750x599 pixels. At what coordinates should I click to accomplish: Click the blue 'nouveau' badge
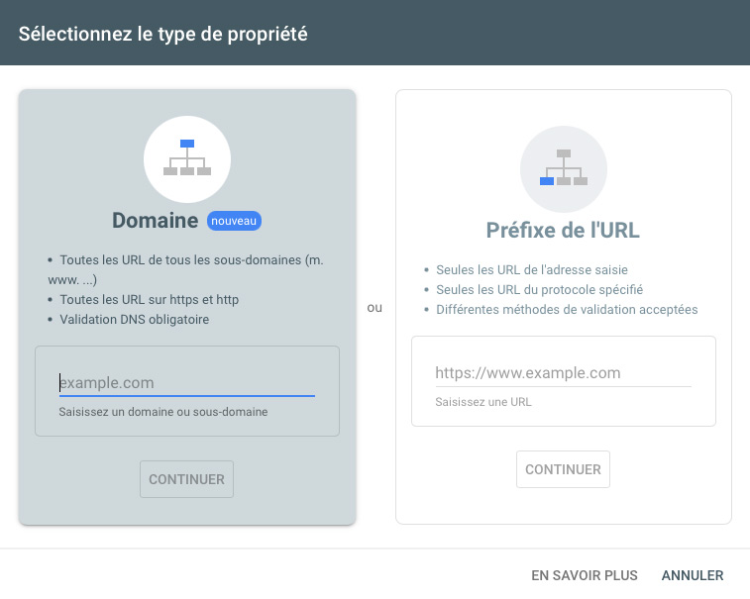pyautogui.click(x=234, y=221)
